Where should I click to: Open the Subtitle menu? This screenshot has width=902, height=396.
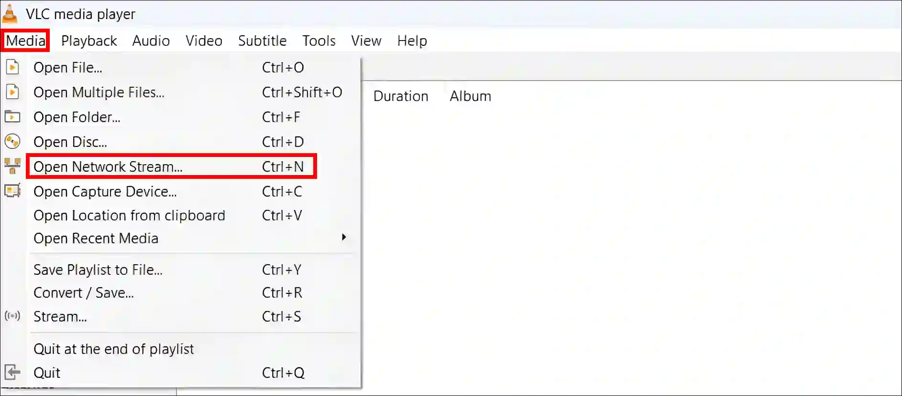[x=262, y=41]
